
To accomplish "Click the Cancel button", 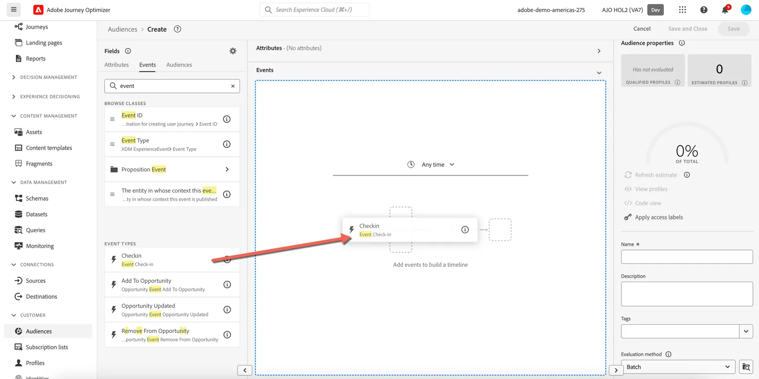I will [x=642, y=29].
